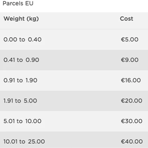
Task: Click the €16.00 cost value
Action: pos(131,80)
